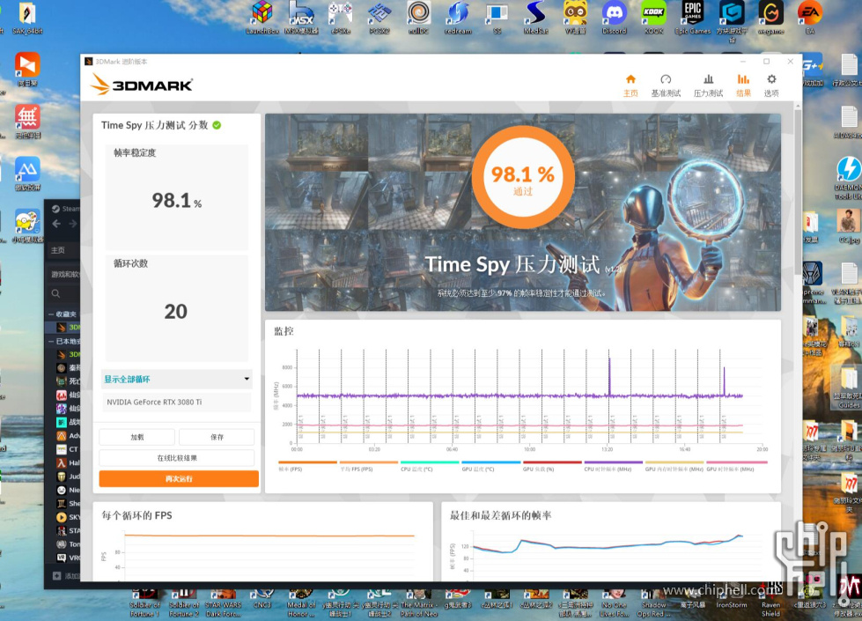Open the SAK_64bit desktop icon
The width and height of the screenshot is (862, 621).
[x=27, y=18]
